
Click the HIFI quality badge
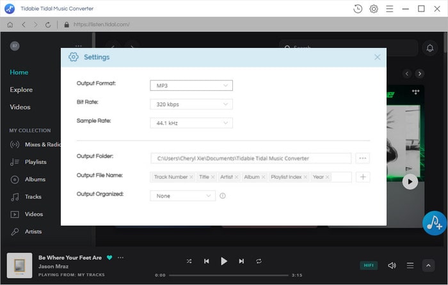(369, 266)
